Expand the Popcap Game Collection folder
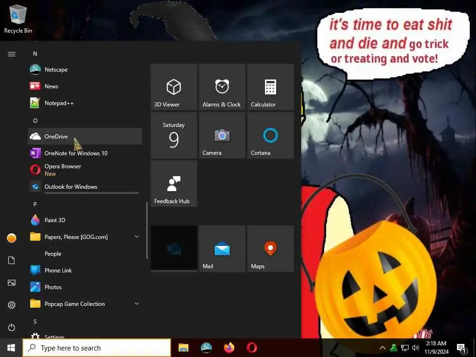 pos(85,304)
